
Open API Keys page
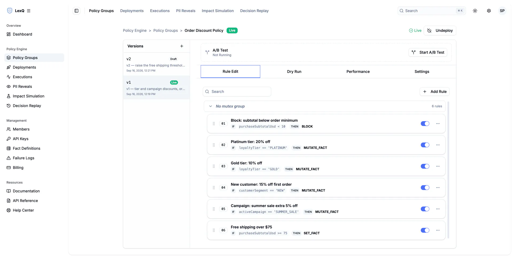(x=34, y=139)
